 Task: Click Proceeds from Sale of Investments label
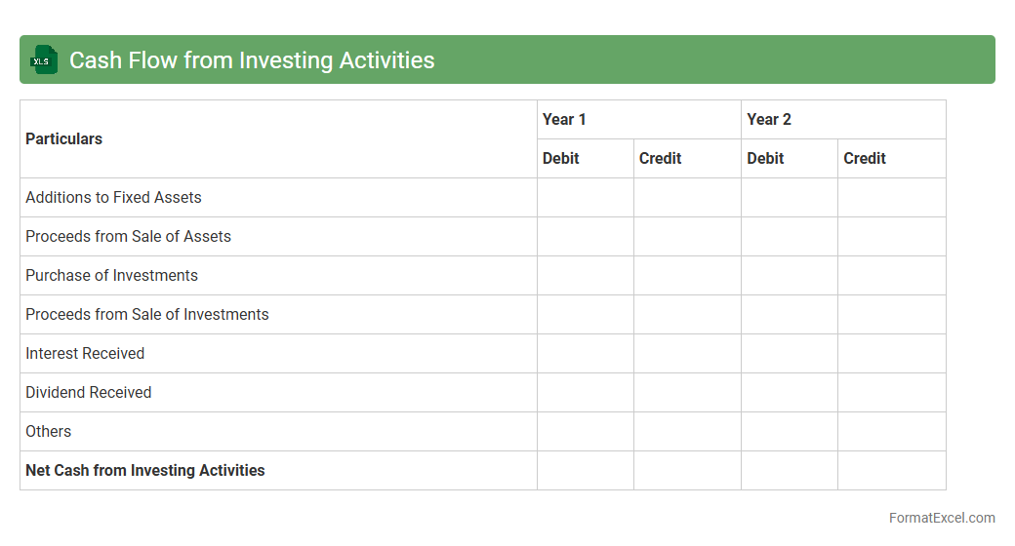(x=146, y=315)
